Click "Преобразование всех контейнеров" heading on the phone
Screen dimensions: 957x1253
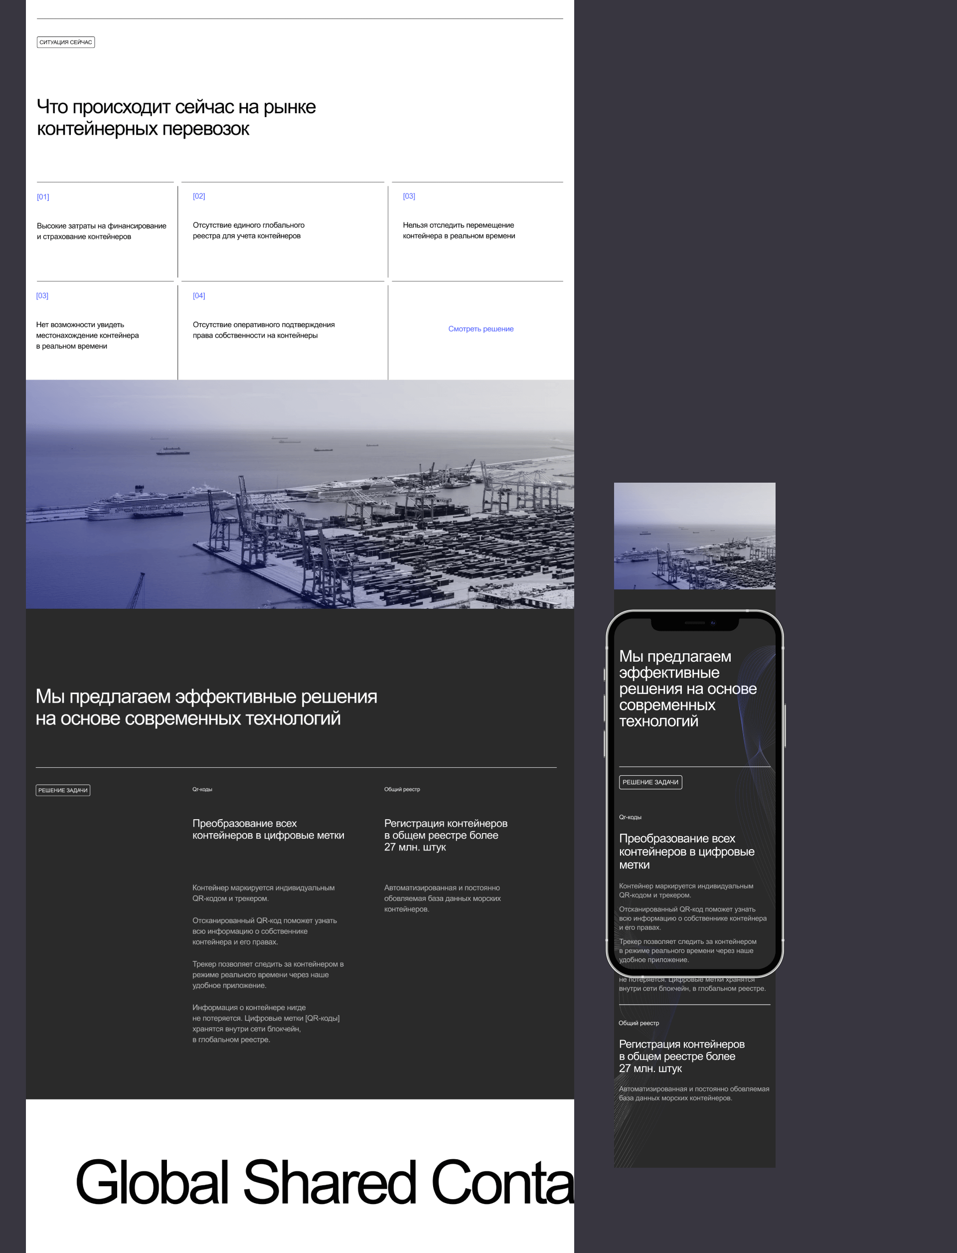pyautogui.click(x=686, y=851)
